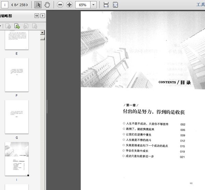Click the footer page number 01
205x190 pixels.
click(x=191, y=183)
